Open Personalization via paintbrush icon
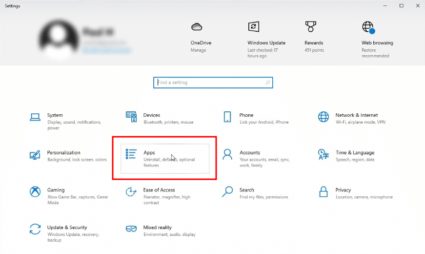The height and width of the screenshot is (254, 425). [x=35, y=155]
